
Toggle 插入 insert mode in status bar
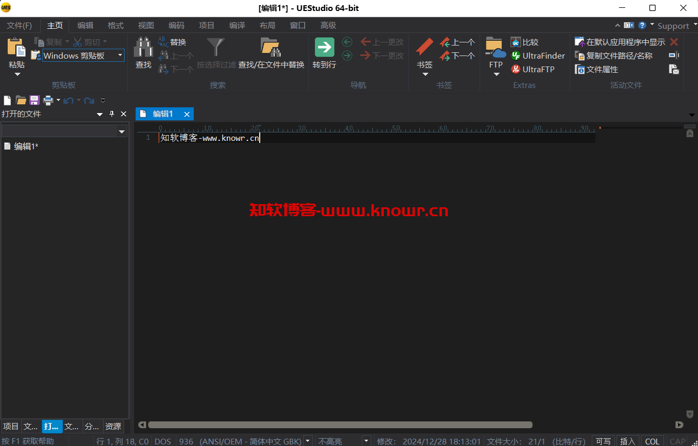[x=627, y=441]
